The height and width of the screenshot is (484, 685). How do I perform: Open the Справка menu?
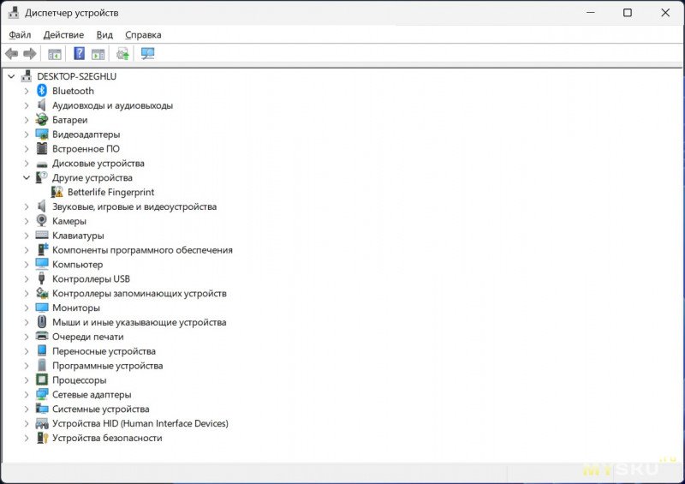(x=143, y=34)
